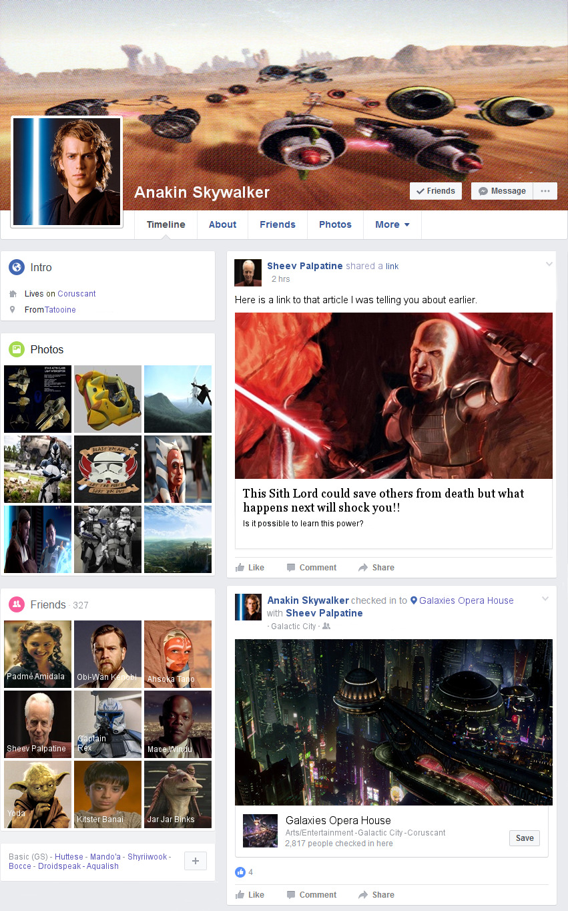Open Ahsoka Tano's friend thumbnail

point(178,654)
